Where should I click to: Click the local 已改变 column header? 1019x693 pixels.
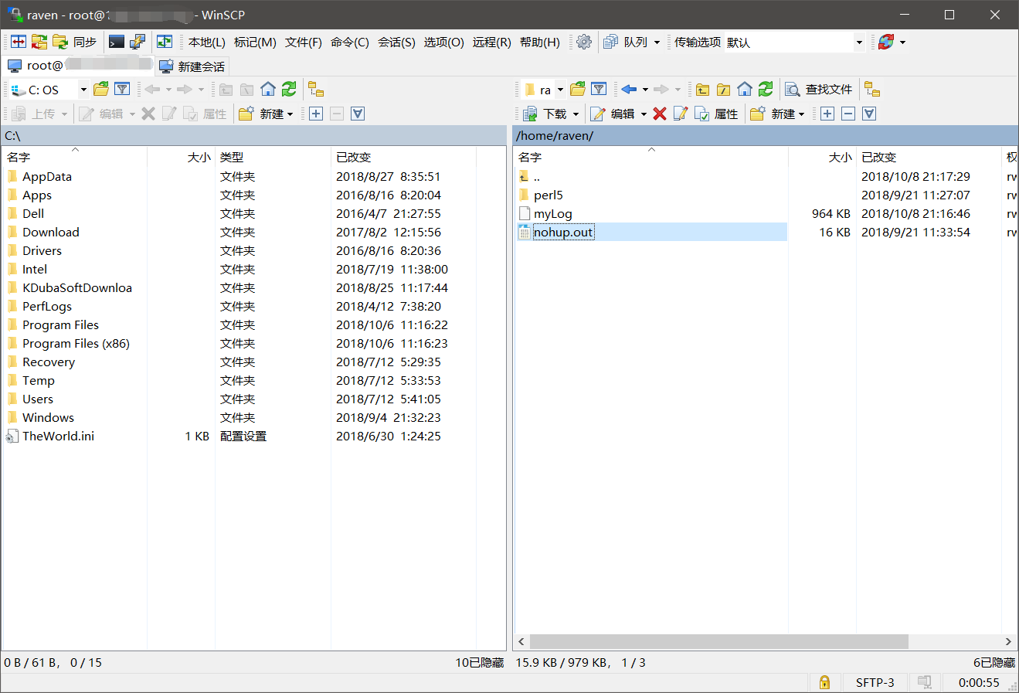point(403,157)
